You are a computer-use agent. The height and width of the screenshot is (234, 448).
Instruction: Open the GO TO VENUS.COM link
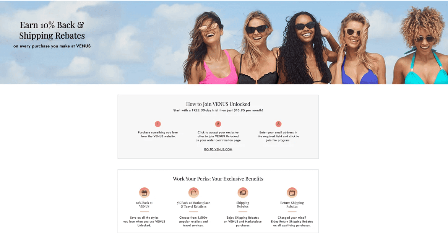click(218, 149)
